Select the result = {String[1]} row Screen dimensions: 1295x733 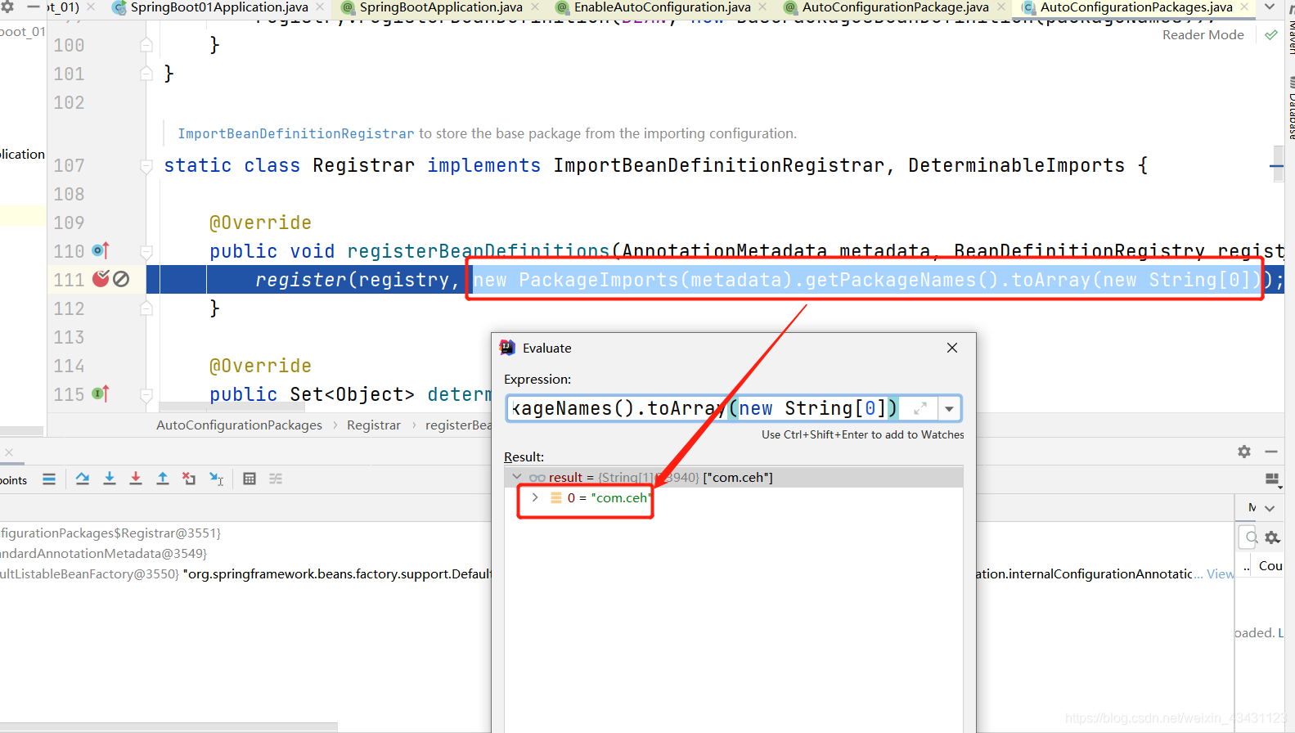pyautogui.click(x=734, y=477)
